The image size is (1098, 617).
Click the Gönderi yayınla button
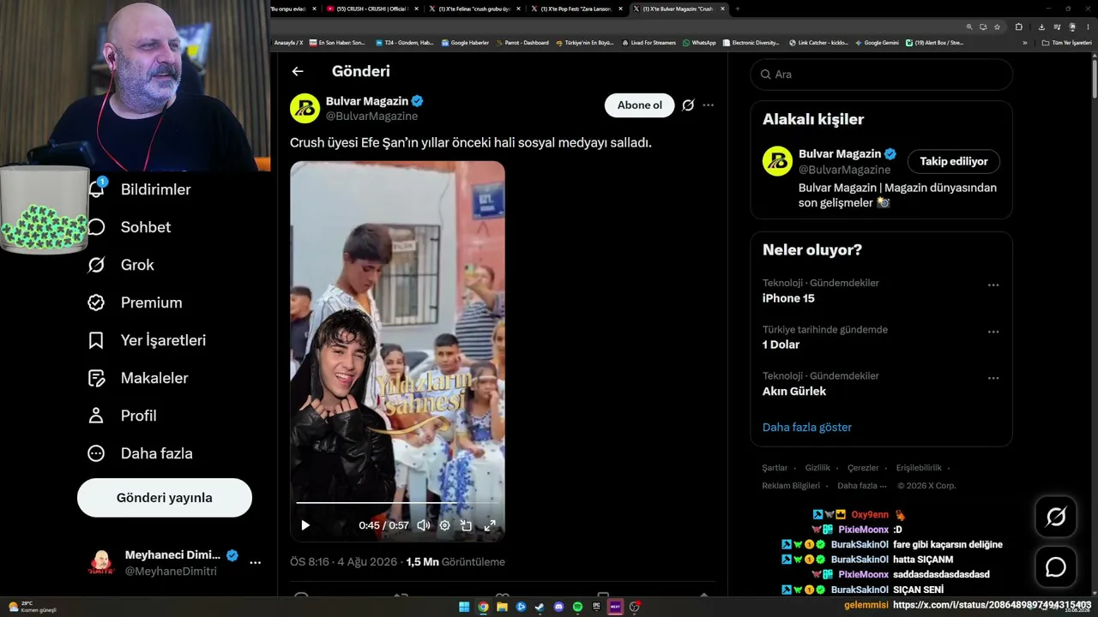pyautogui.click(x=165, y=498)
